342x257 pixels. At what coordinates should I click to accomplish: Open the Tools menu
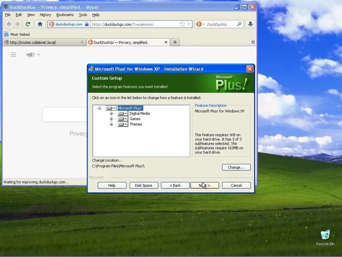[x=83, y=15]
